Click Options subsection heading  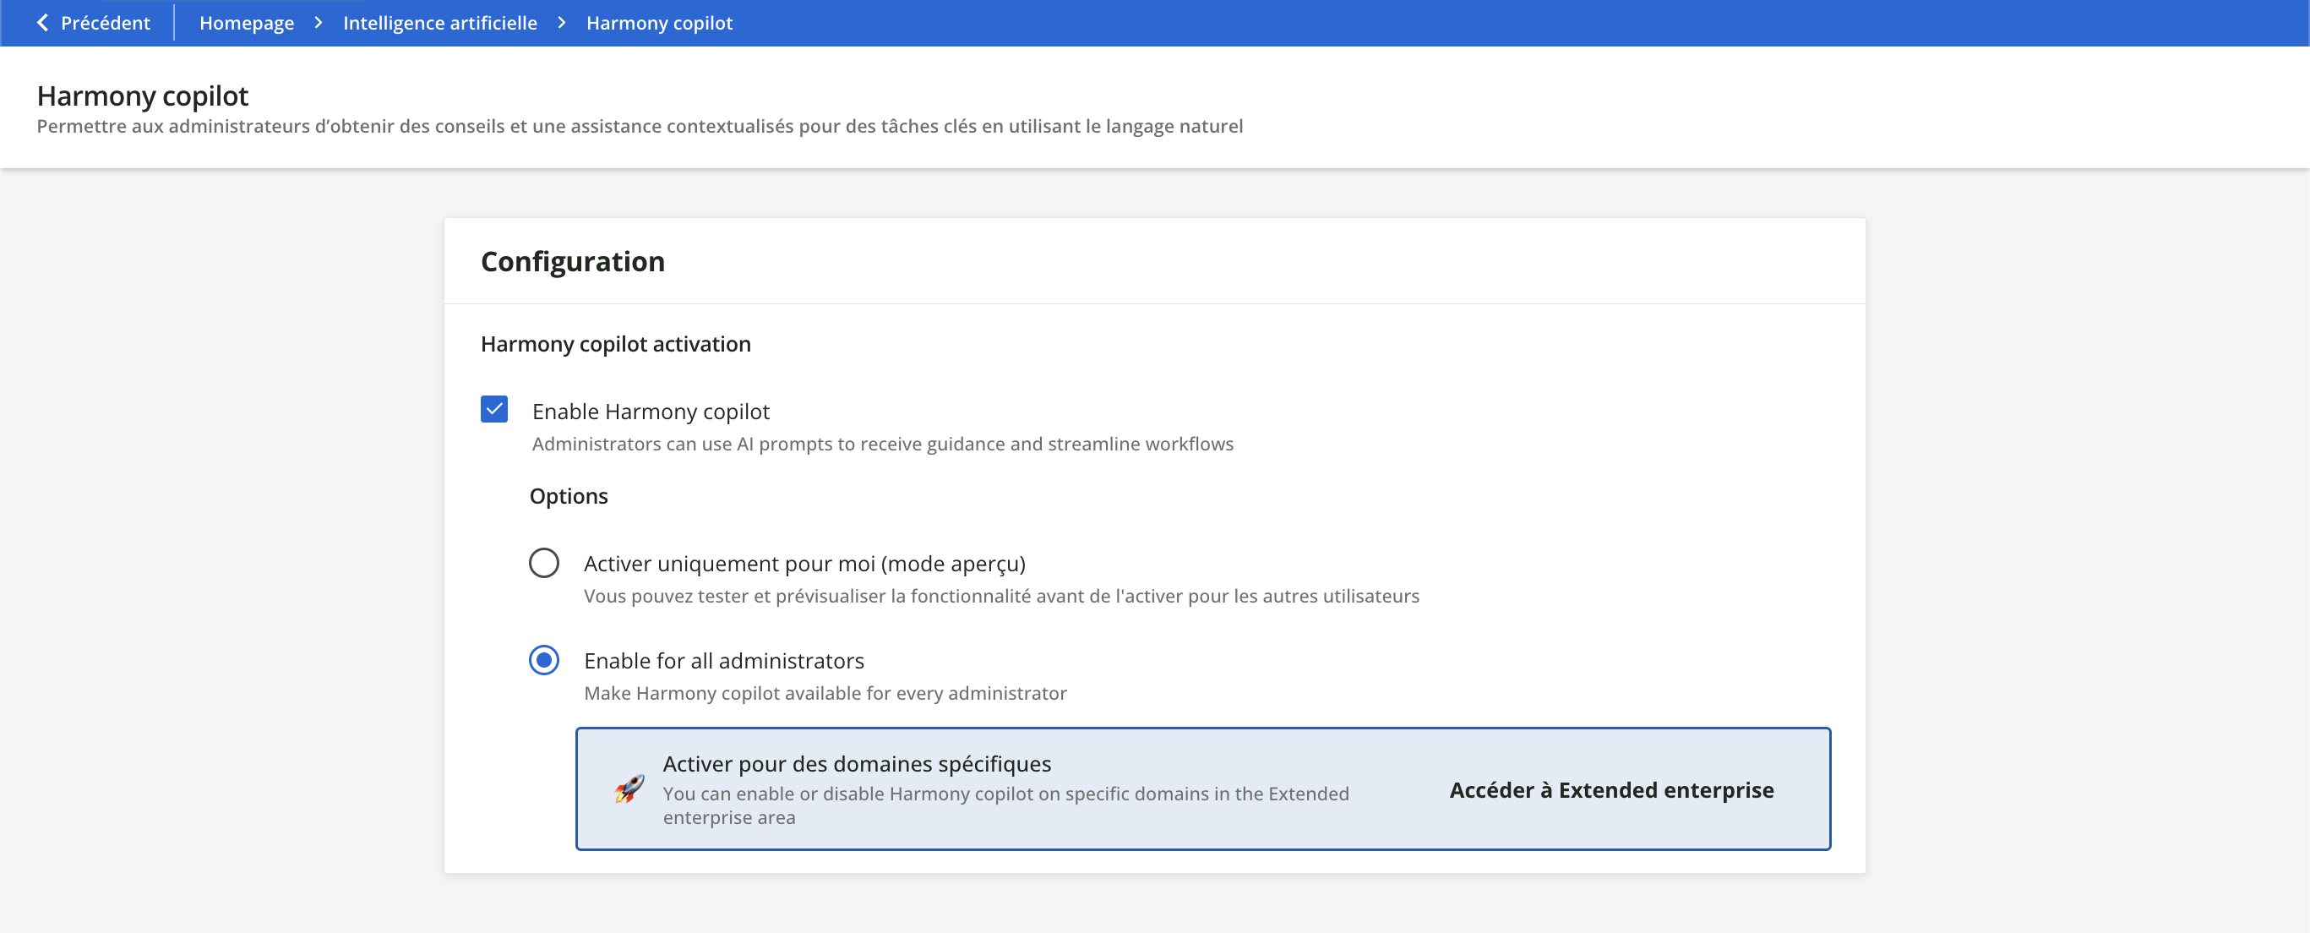point(568,496)
